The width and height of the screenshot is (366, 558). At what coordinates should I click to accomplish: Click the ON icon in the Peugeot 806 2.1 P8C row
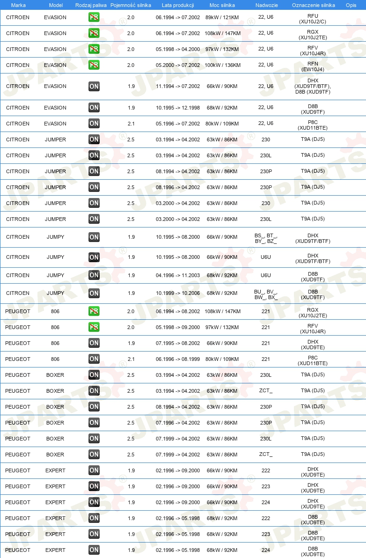pos(94,359)
